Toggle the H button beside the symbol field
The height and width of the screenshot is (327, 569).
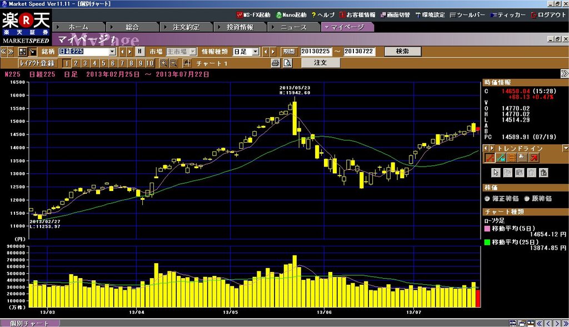coord(140,52)
